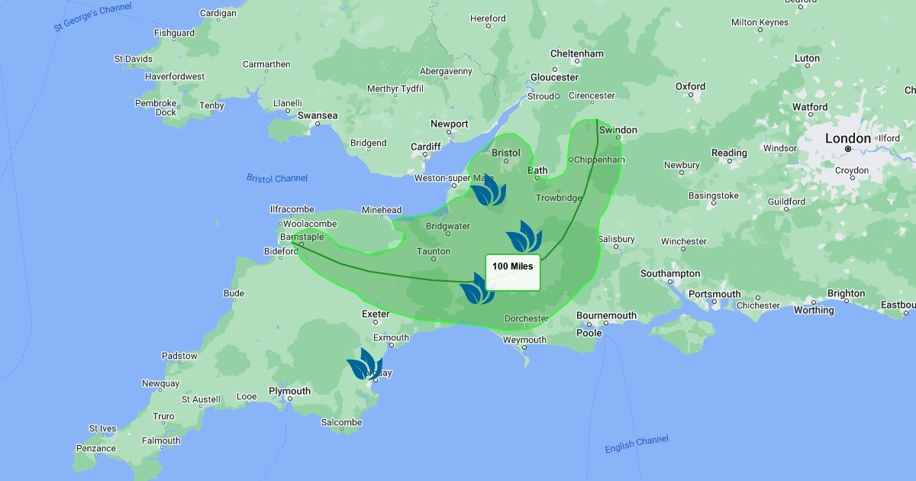Click the leaf marker near Weston-super-Mare
Image resolution: width=916 pixels, height=481 pixels.
(x=487, y=192)
